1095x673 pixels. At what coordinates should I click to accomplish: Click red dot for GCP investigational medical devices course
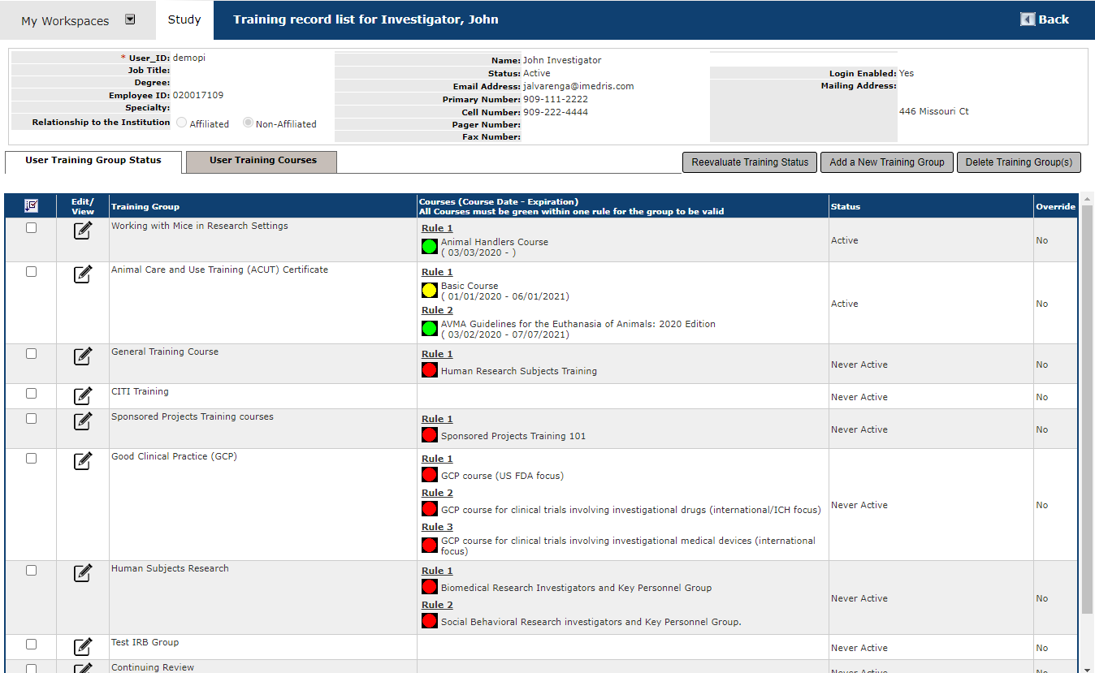click(430, 545)
